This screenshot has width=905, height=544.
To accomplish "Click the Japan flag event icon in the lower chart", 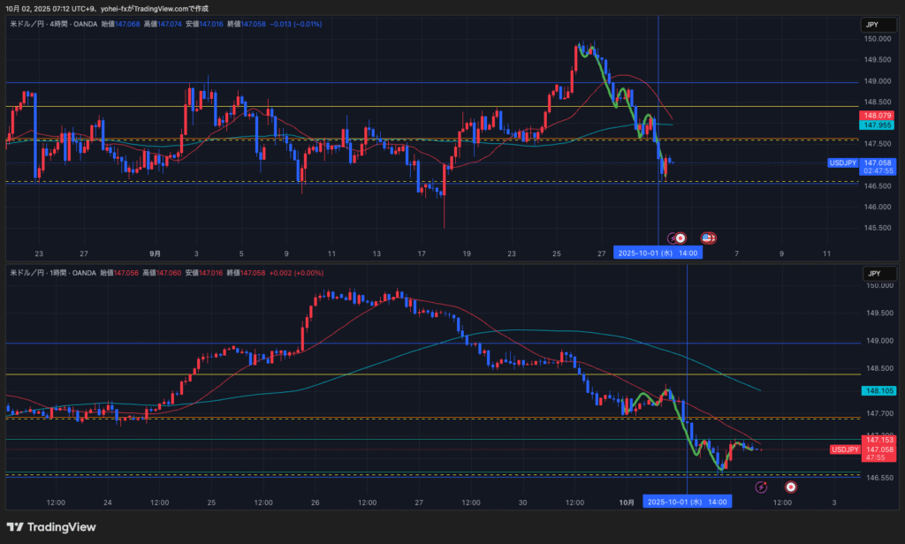I will pos(790,487).
